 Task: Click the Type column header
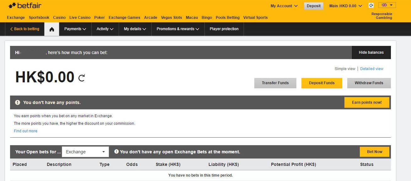pyautogui.click(x=105, y=164)
